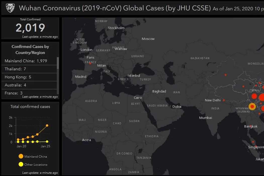Click the Baghdad label on the map

[x=159, y=91]
